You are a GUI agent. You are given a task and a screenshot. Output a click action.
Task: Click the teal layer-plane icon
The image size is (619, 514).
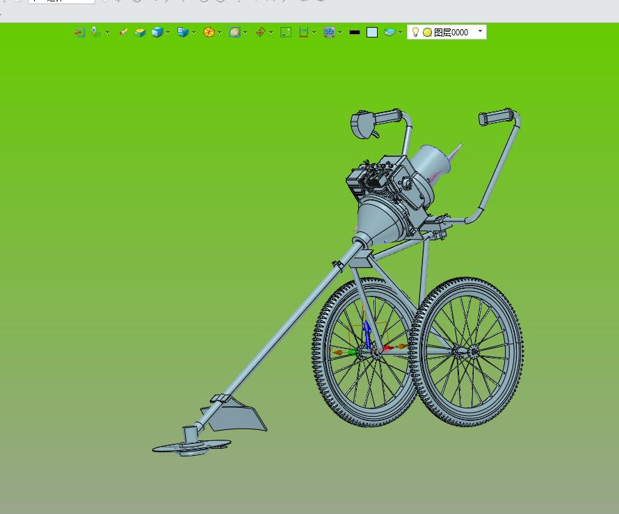click(389, 33)
